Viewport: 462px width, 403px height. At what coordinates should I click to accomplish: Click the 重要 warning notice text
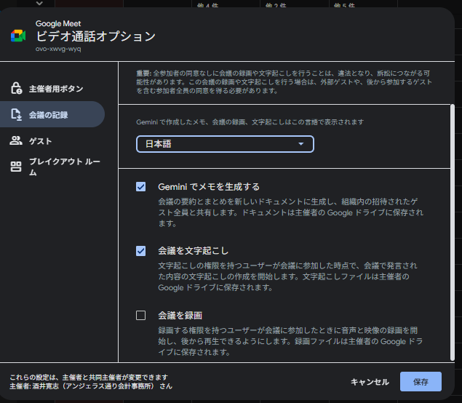click(284, 81)
